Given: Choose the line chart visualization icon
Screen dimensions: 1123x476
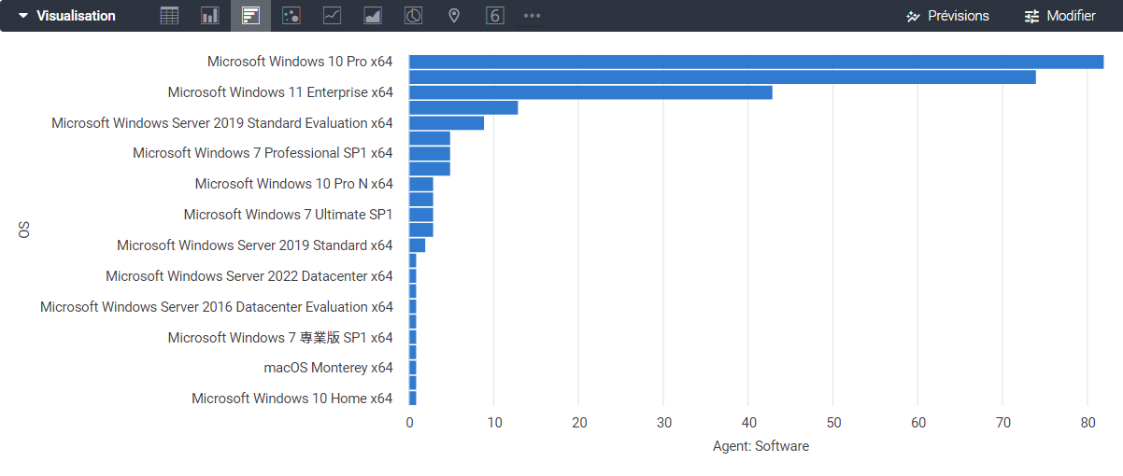Looking at the screenshot, I should [332, 16].
